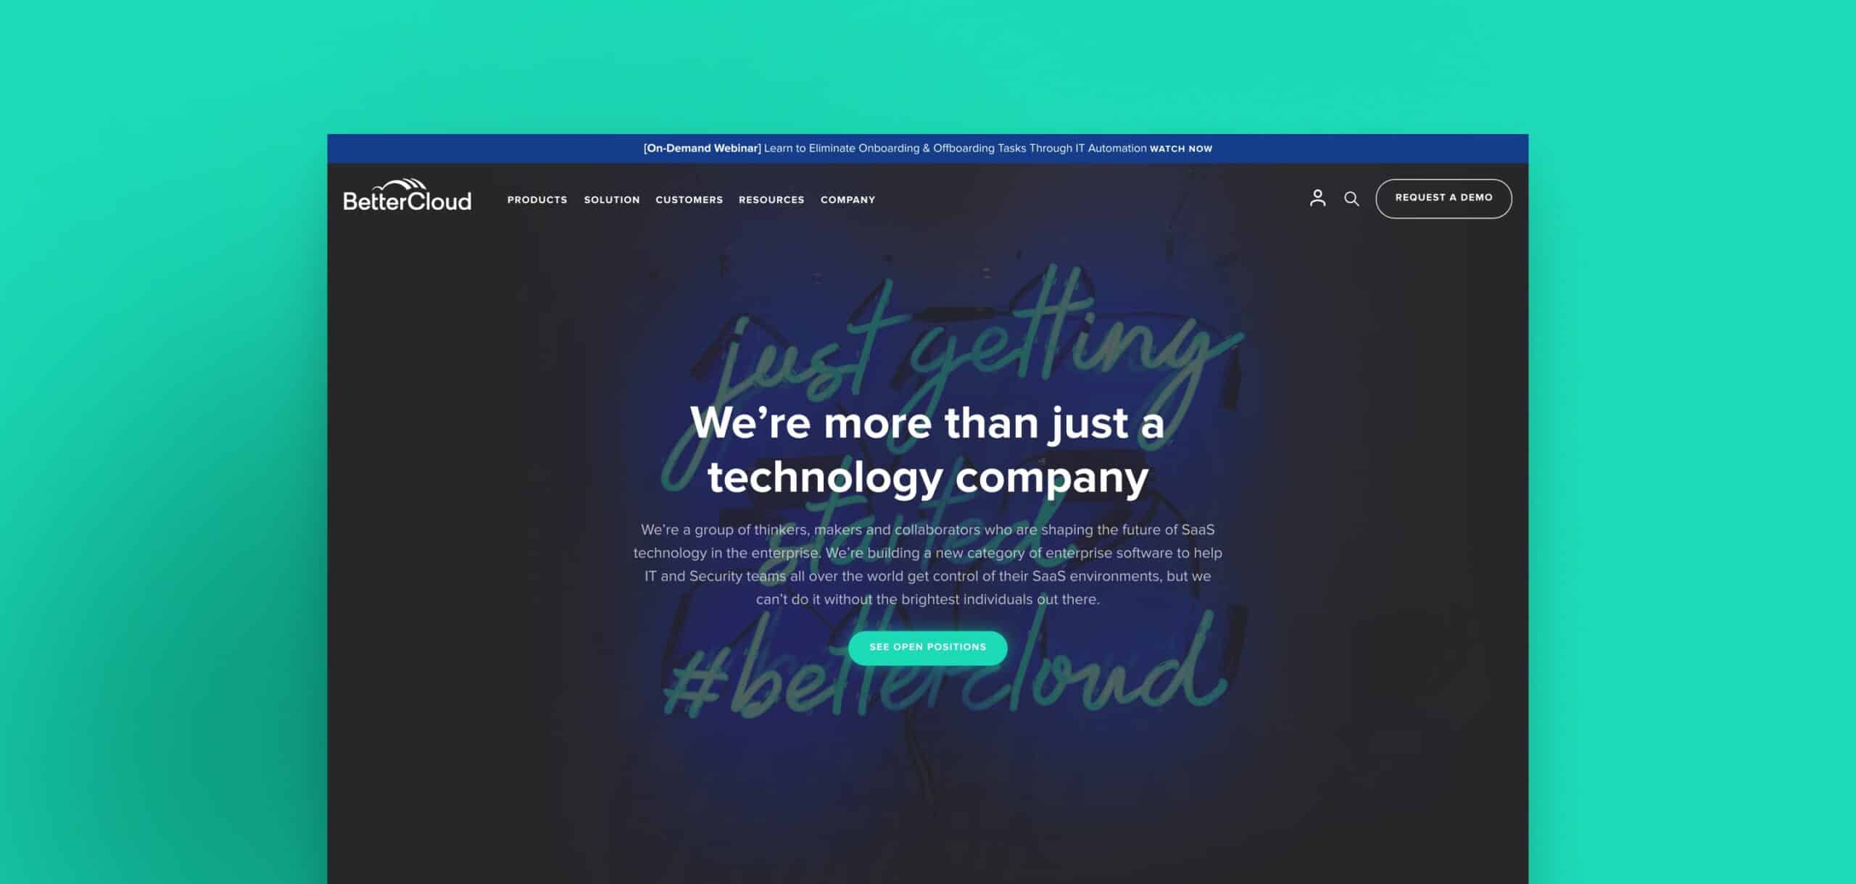Click the SOLUTION navigation menu item

pos(612,199)
